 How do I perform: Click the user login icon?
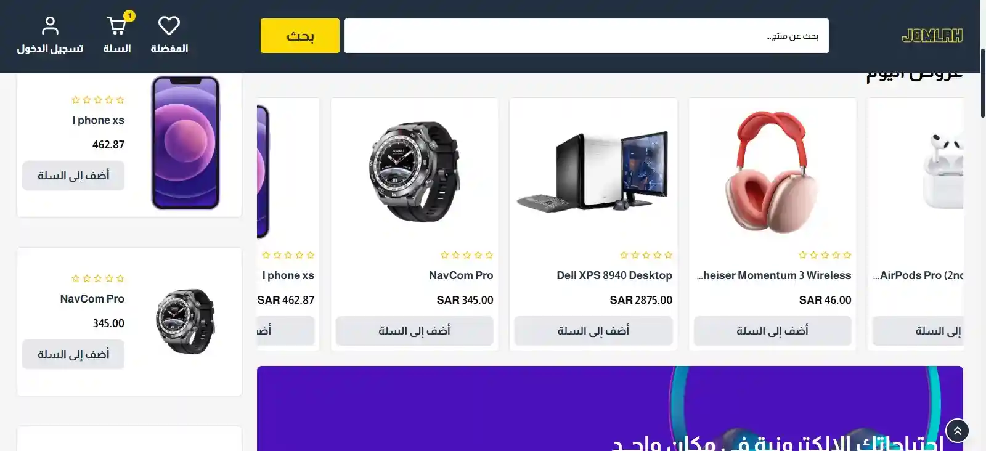coord(50,26)
